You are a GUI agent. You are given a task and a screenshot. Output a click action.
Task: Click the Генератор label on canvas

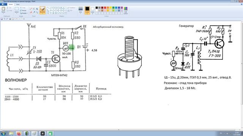tap(186, 26)
